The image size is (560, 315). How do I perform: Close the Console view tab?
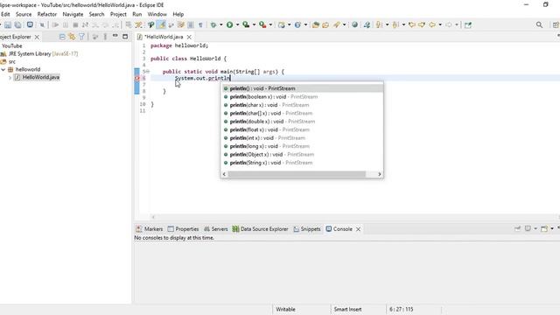click(x=358, y=229)
